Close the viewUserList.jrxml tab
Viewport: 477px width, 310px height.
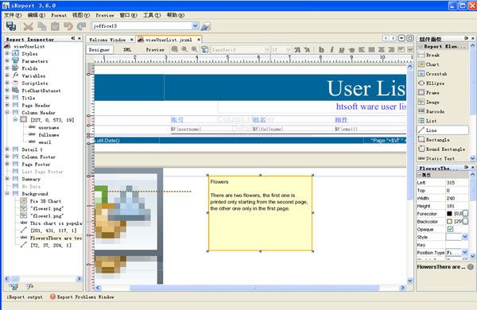(198, 40)
